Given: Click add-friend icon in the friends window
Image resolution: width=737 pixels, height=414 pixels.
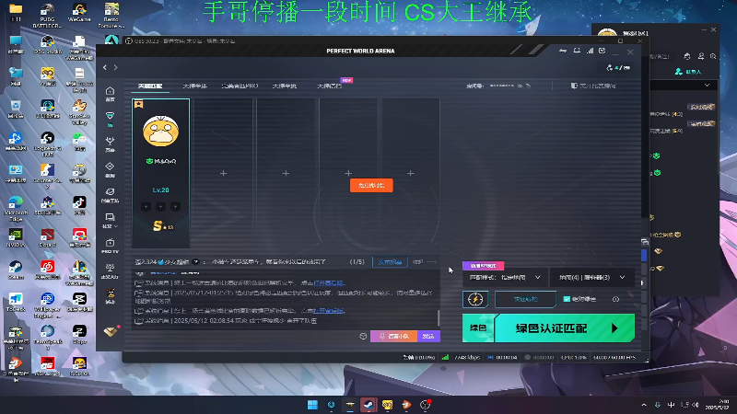Looking at the screenshot, I should (x=701, y=56).
